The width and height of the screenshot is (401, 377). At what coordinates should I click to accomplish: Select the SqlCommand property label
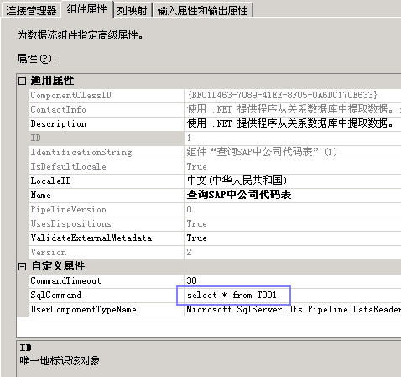click(55, 295)
